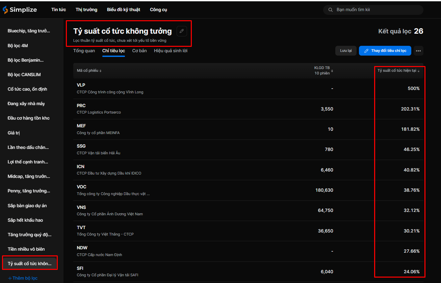Select Bộ lọc Benjamin filter
441x283 pixels.
(26, 60)
